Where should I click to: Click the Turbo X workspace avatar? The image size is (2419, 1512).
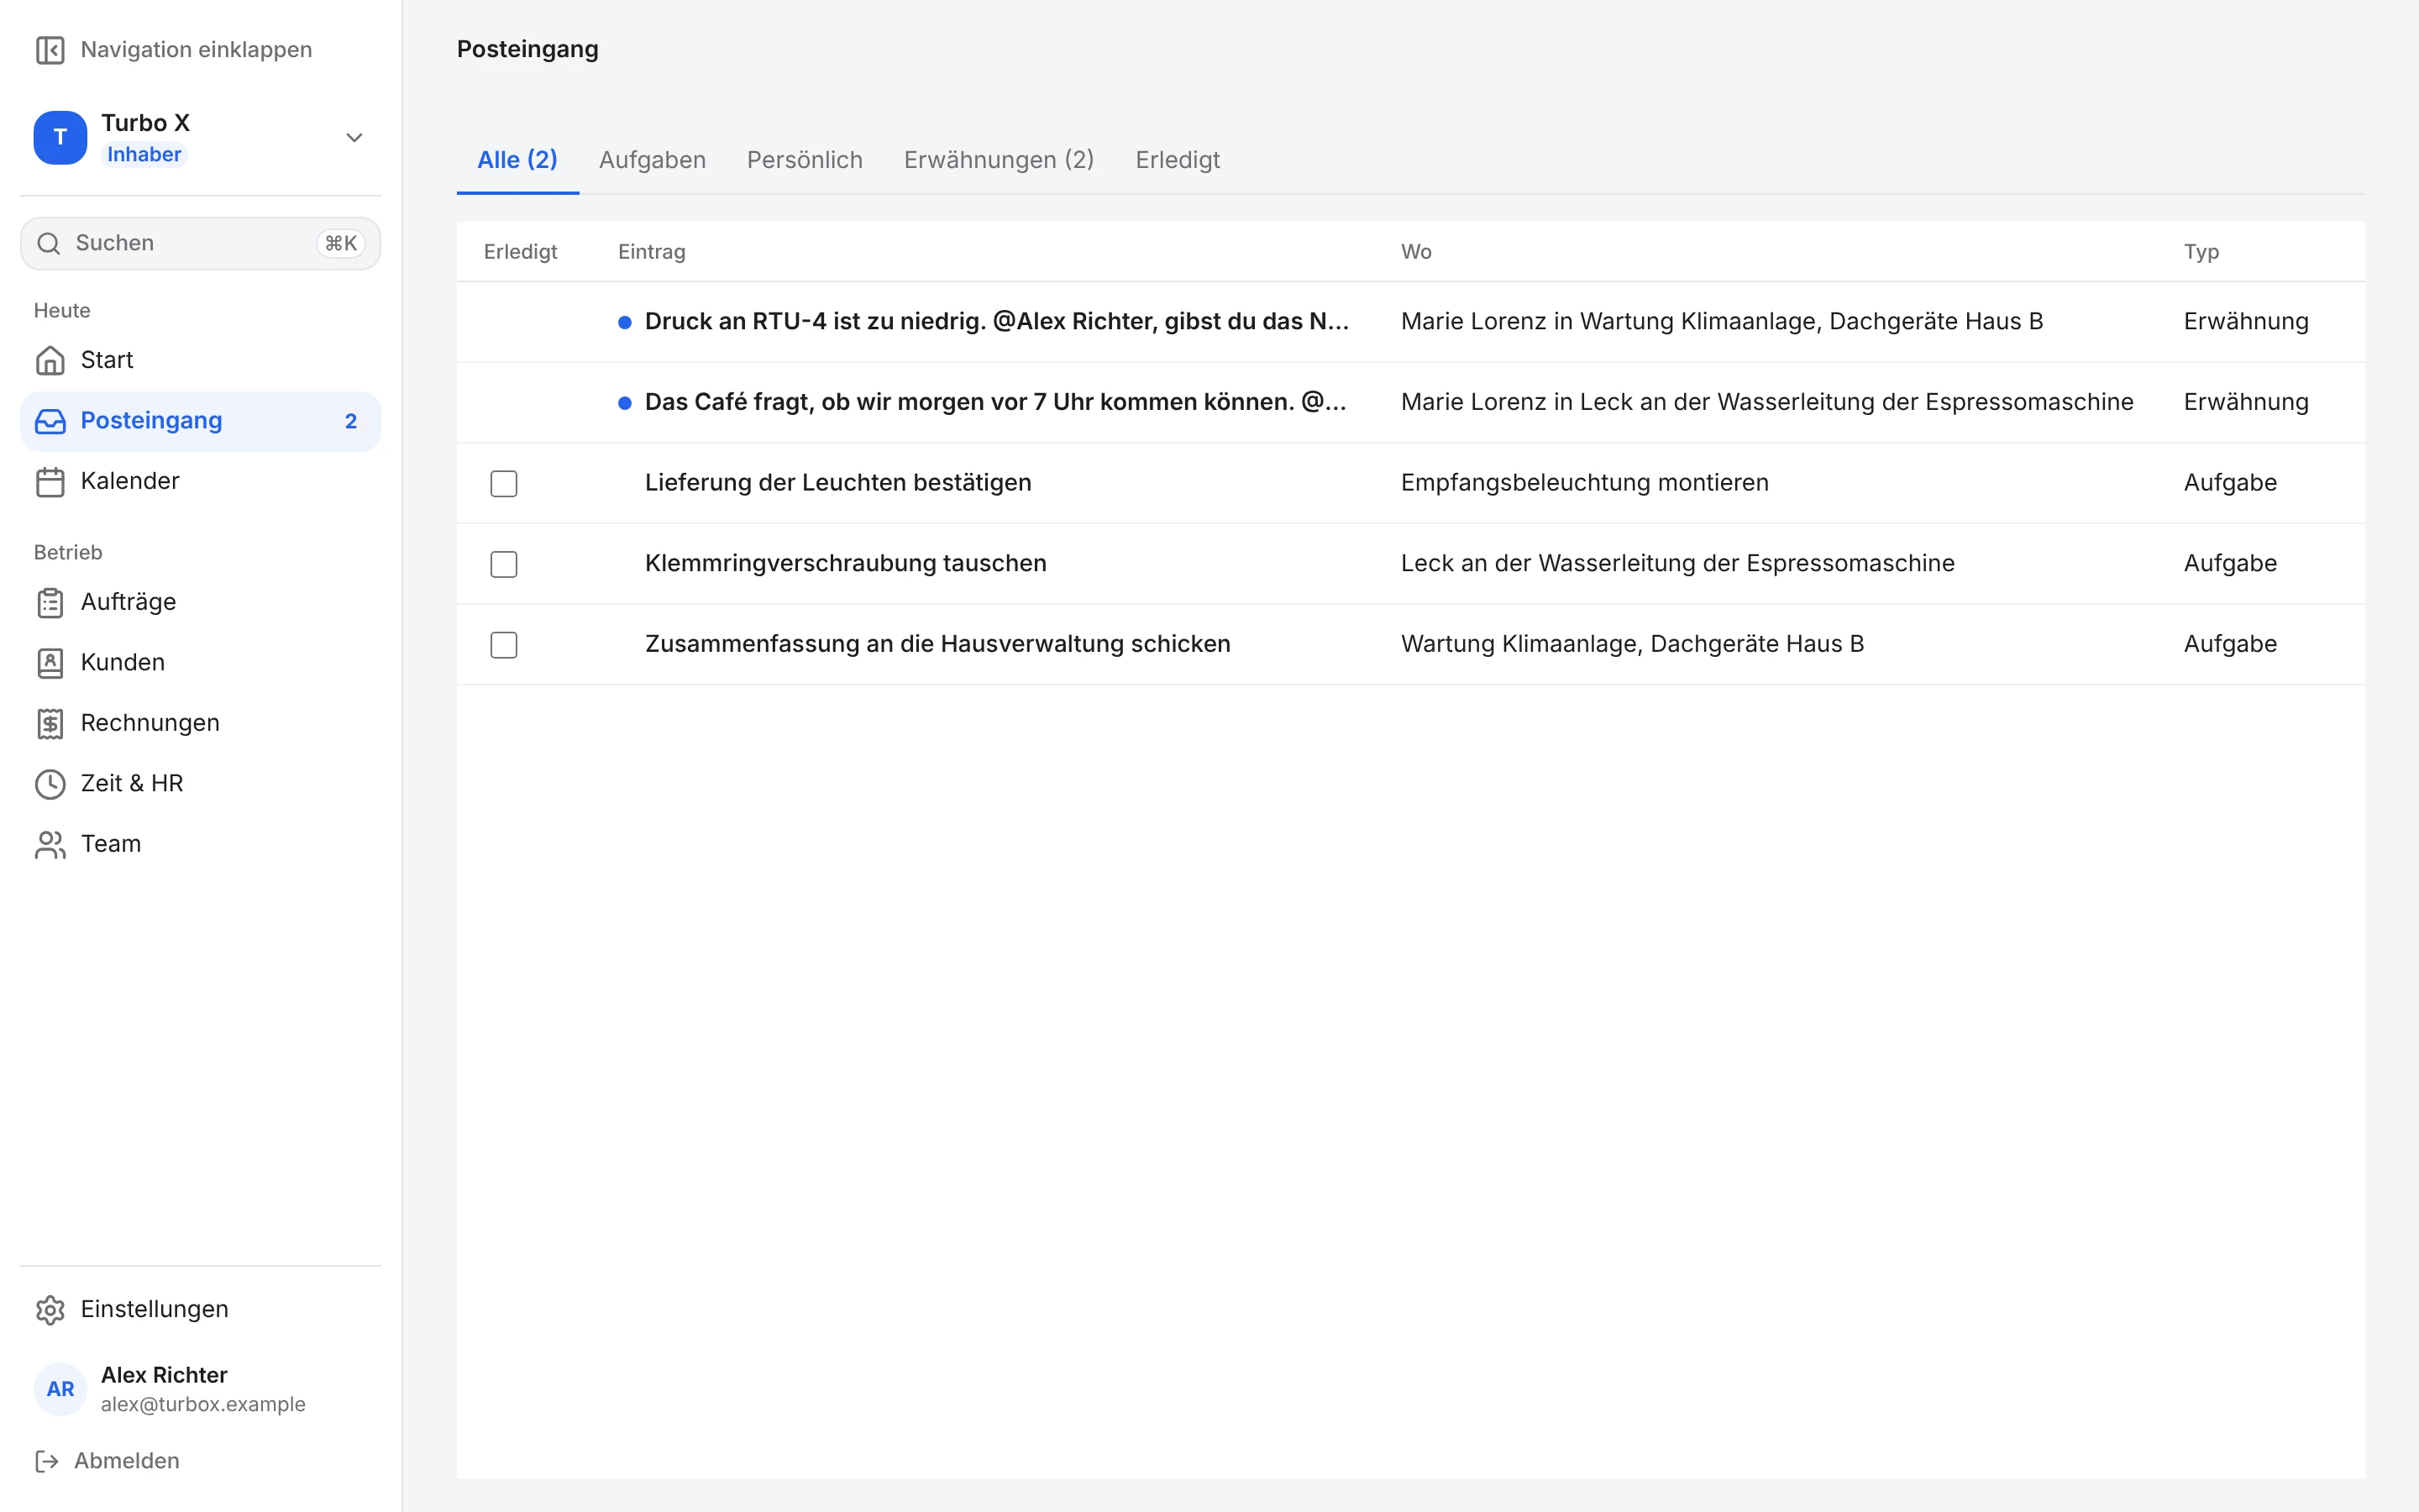60,138
